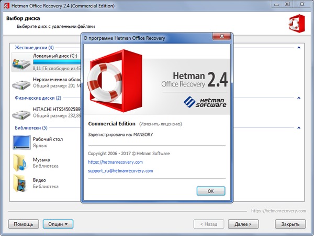The image size is (314, 236).
Task: Collapse the Physical Disks (Физические диски) section
Action: 299,98
